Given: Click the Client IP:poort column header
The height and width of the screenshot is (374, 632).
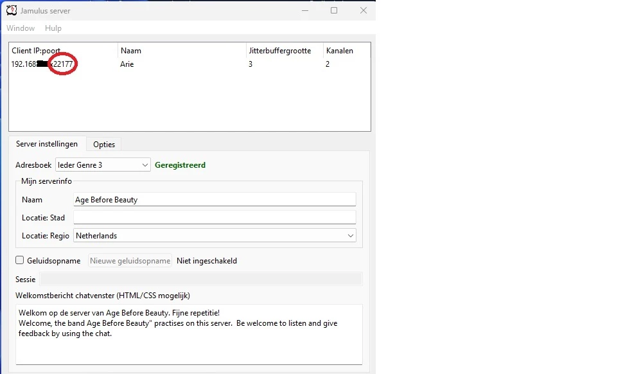Looking at the screenshot, I should click(x=64, y=50).
